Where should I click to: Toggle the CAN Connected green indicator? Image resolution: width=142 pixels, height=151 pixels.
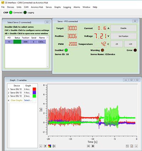point(11,12)
